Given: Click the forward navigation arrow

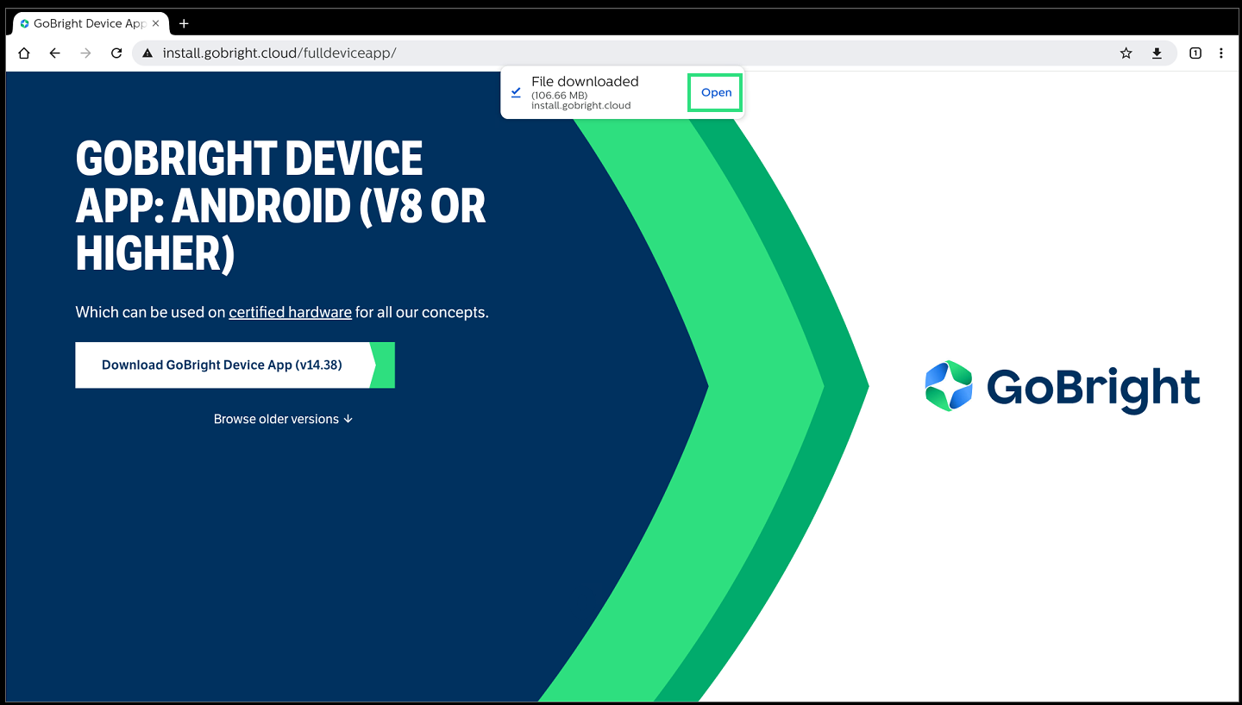Looking at the screenshot, I should (x=85, y=53).
